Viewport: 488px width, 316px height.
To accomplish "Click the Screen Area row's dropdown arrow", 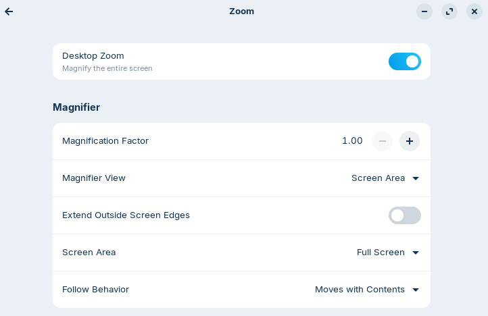I will (416, 253).
